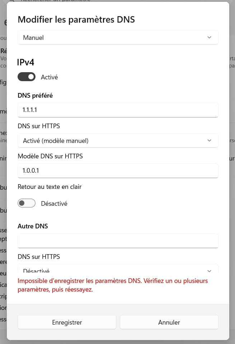Click the Modèle DNS sur HTTPS field with 1.0.0.1
Viewport: 235px width, 344px height.
118,171
